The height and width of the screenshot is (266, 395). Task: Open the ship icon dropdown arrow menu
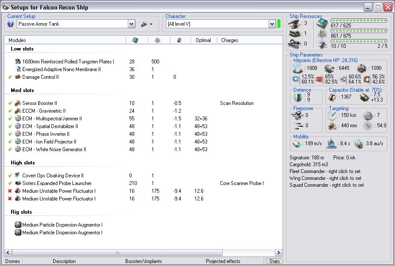[151, 24]
